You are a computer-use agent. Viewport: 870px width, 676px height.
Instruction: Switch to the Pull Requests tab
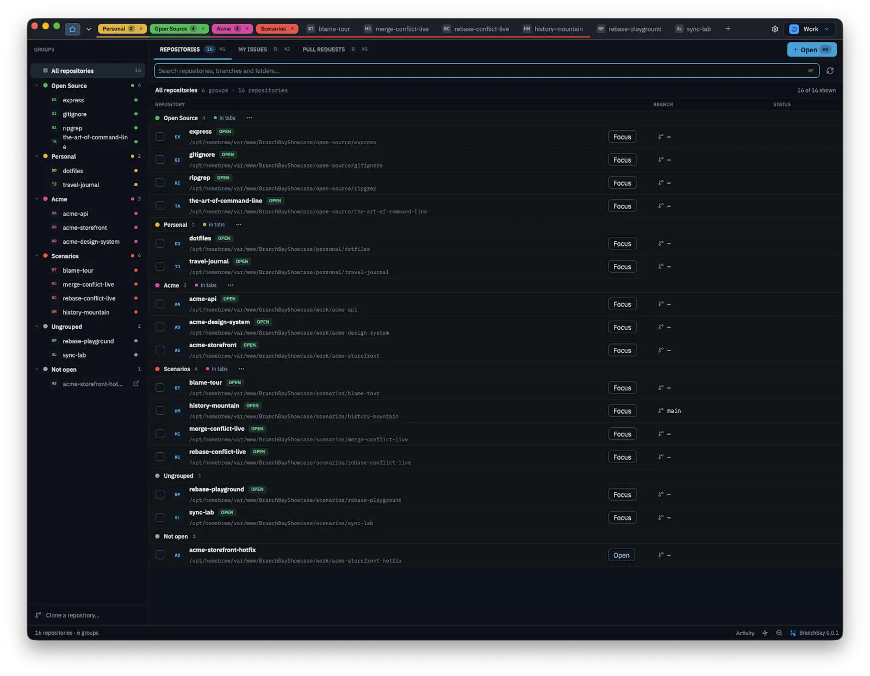[x=335, y=50]
